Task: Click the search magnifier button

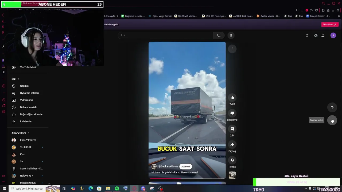Action: [219, 35]
